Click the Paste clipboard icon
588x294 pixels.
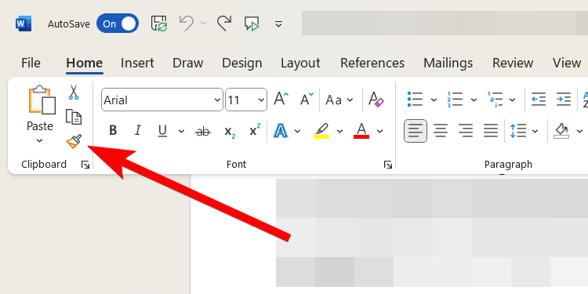(x=42, y=100)
